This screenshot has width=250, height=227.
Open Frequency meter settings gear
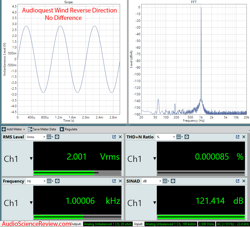click(x=57, y=181)
